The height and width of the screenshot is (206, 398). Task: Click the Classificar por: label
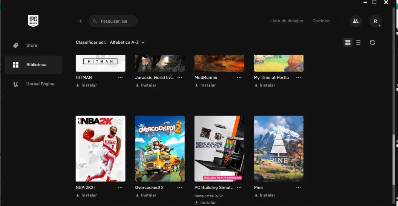[91, 43]
